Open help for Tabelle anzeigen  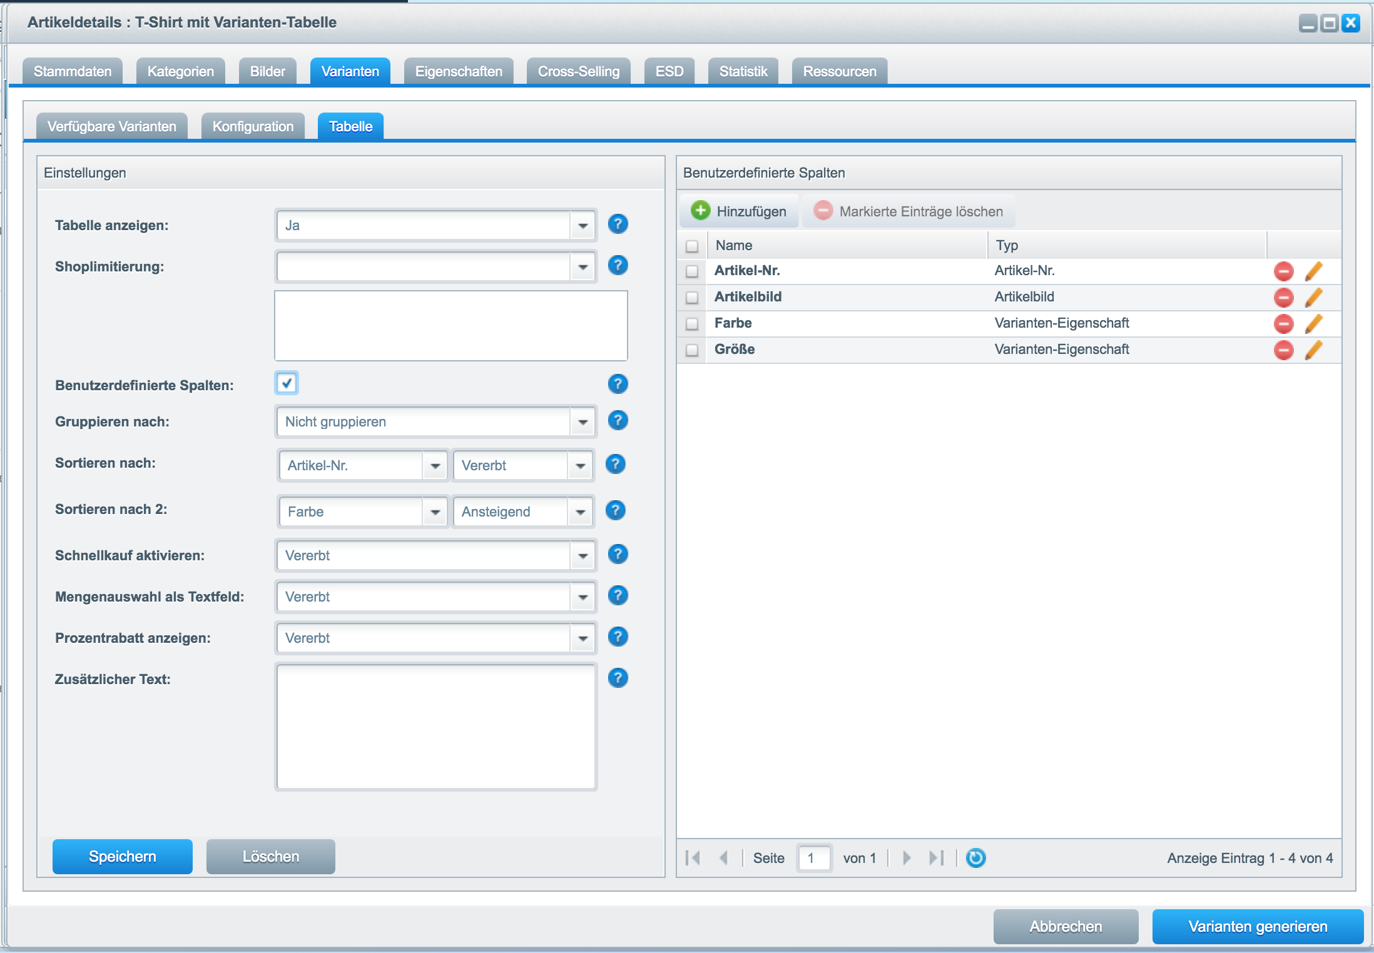[618, 224]
